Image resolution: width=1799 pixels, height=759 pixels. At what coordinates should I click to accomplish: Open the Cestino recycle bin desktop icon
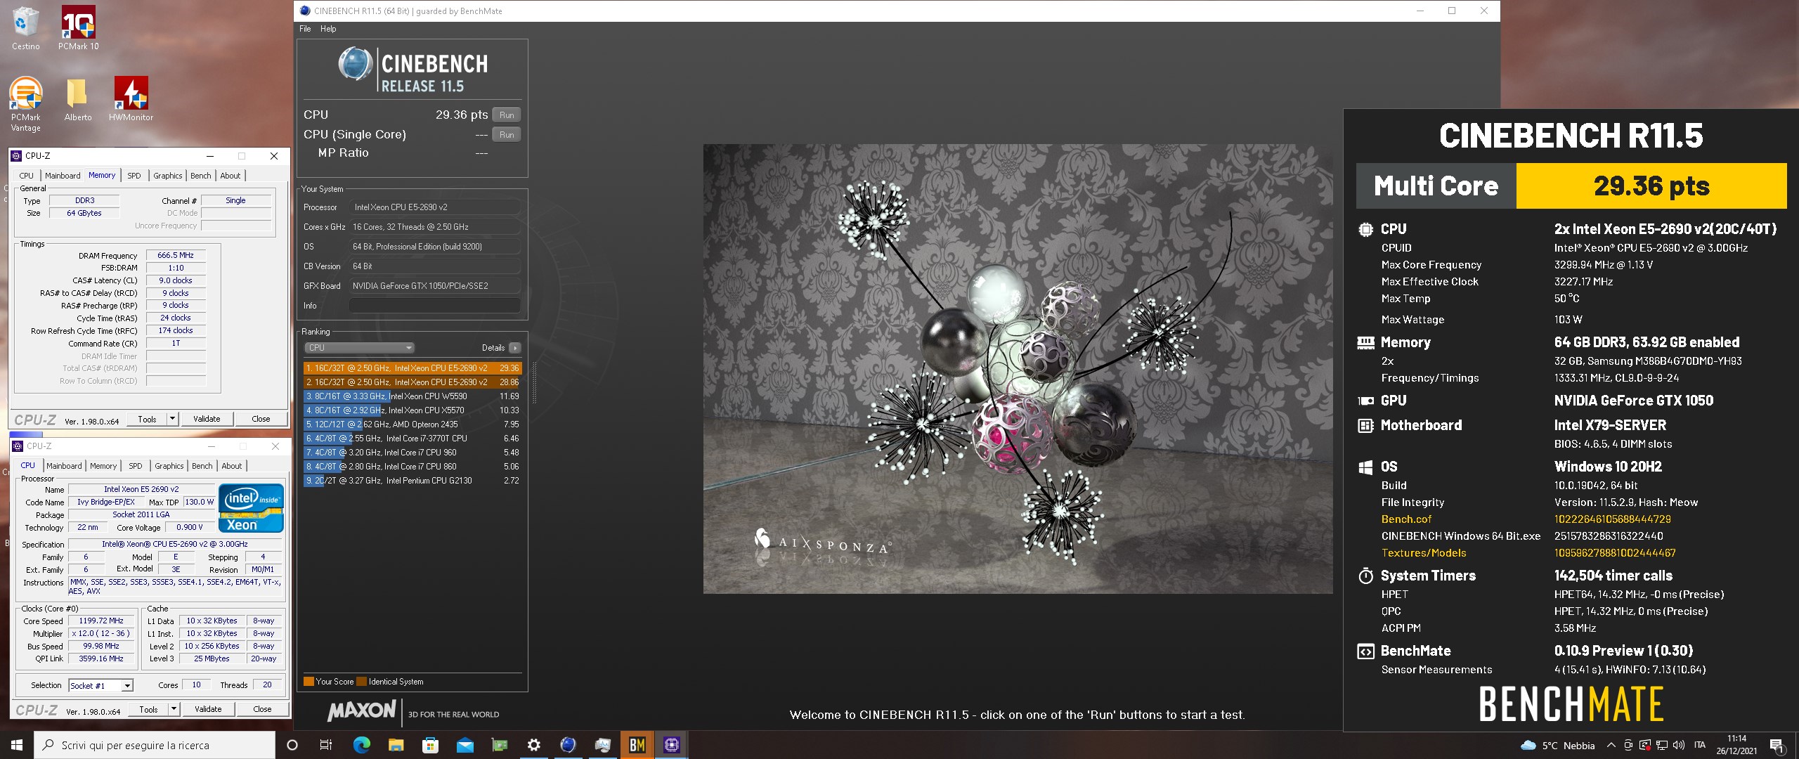(x=25, y=28)
